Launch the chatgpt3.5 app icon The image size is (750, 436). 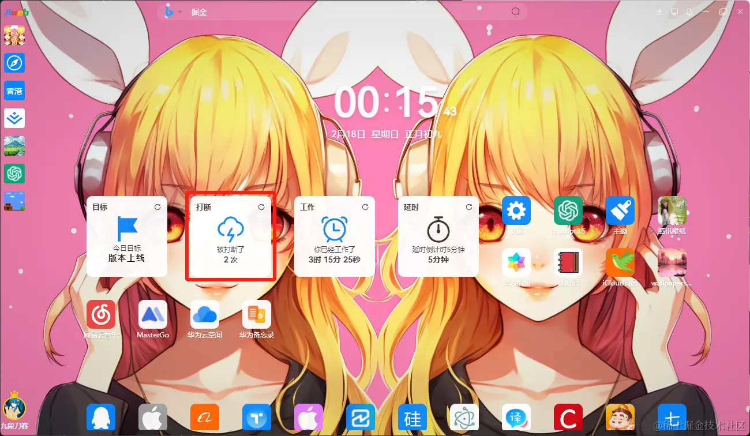[x=568, y=211]
